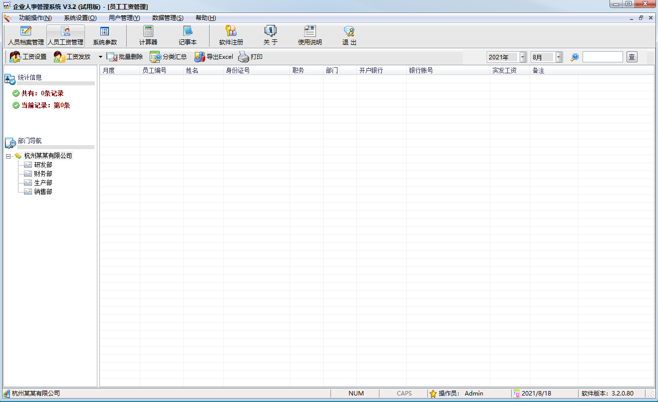The image size is (658, 402).
Task: Expand the 工资发放 dropdown arrow
Action: [x=100, y=57]
